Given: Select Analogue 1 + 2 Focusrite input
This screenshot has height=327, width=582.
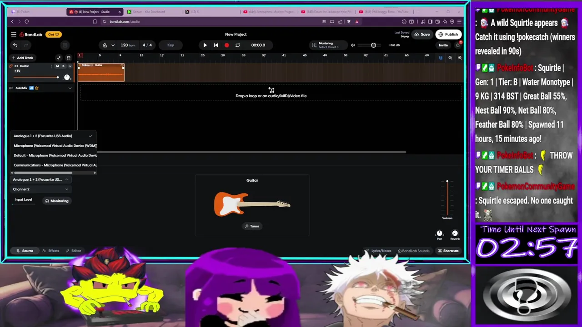Looking at the screenshot, I should pyautogui.click(x=54, y=136).
